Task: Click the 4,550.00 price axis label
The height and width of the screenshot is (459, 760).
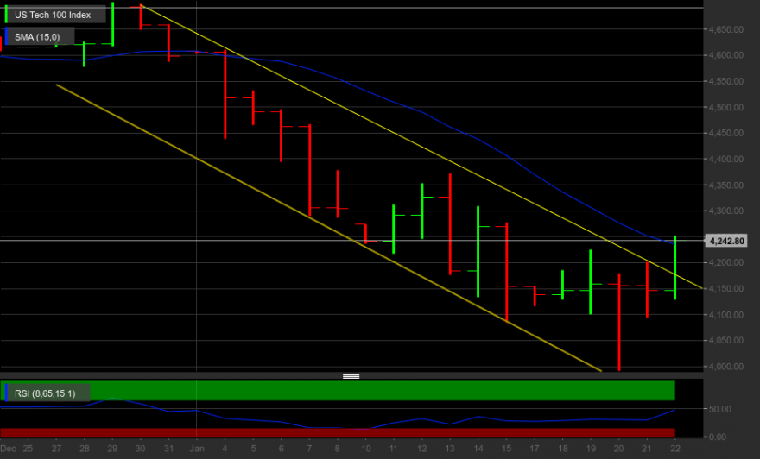Action: pyautogui.click(x=725, y=81)
